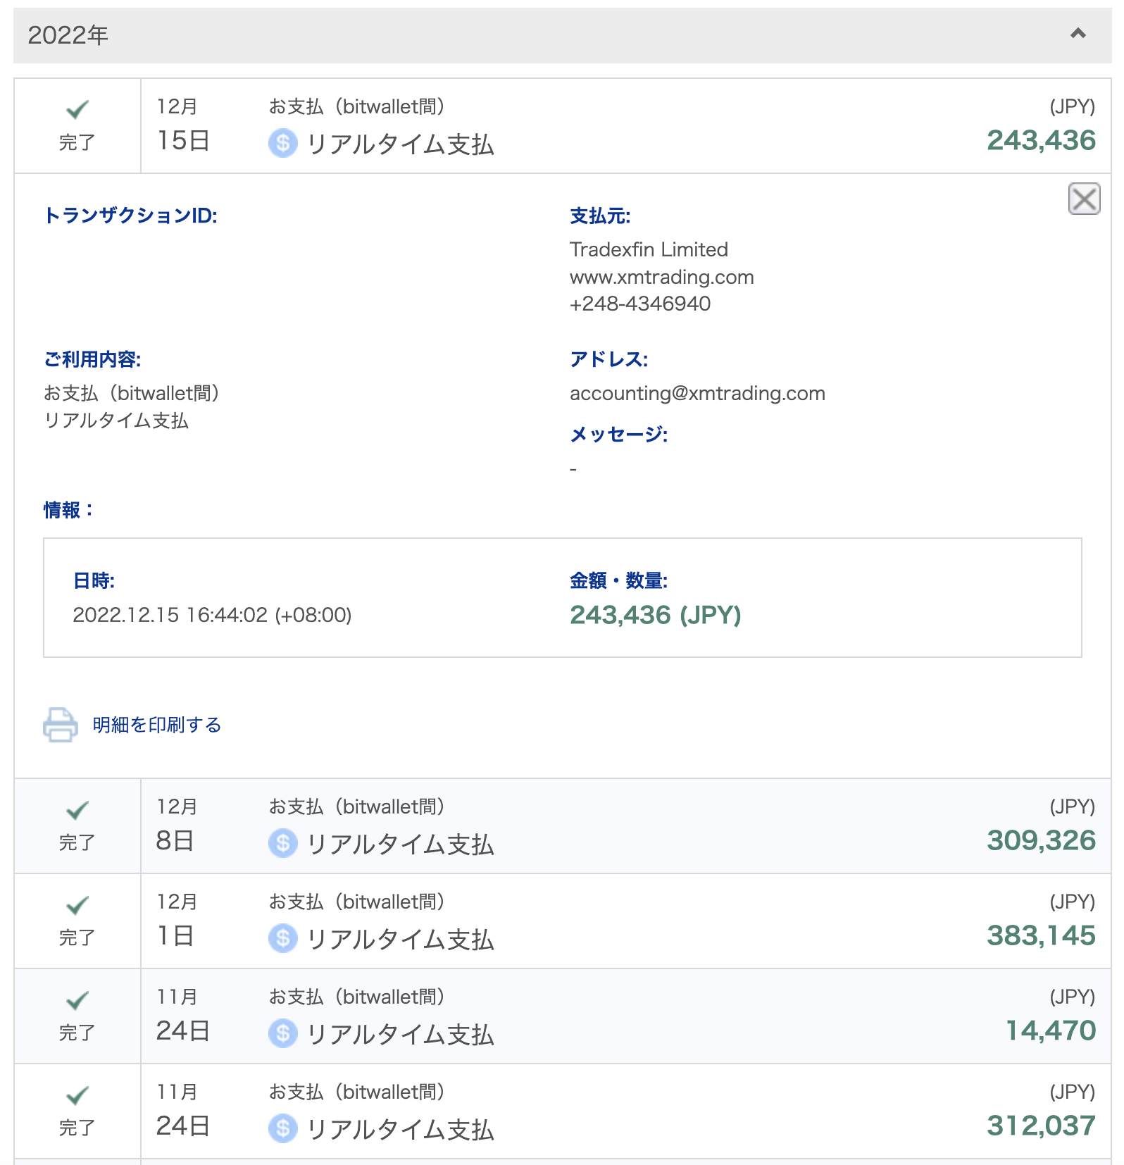Viewport: 1124px width, 1165px height.
Task: Click the 14,470 amount
Action: 1051,1030
